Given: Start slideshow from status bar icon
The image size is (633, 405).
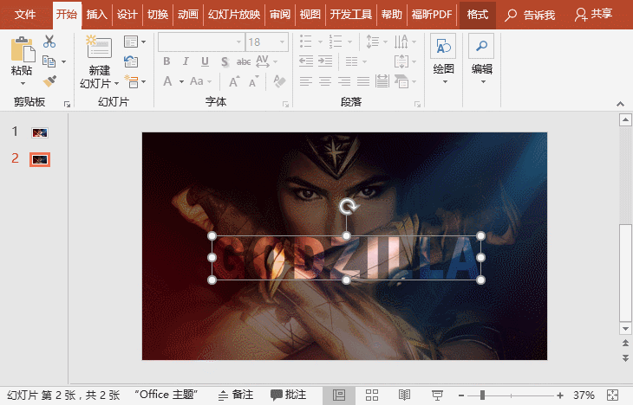Looking at the screenshot, I should coord(437,395).
